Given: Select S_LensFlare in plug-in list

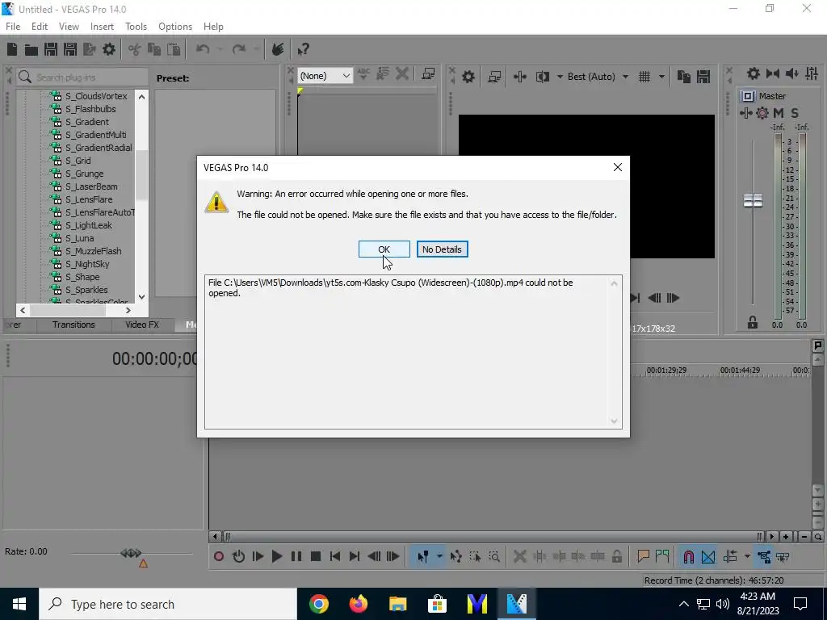Looking at the screenshot, I should [89, 199].
